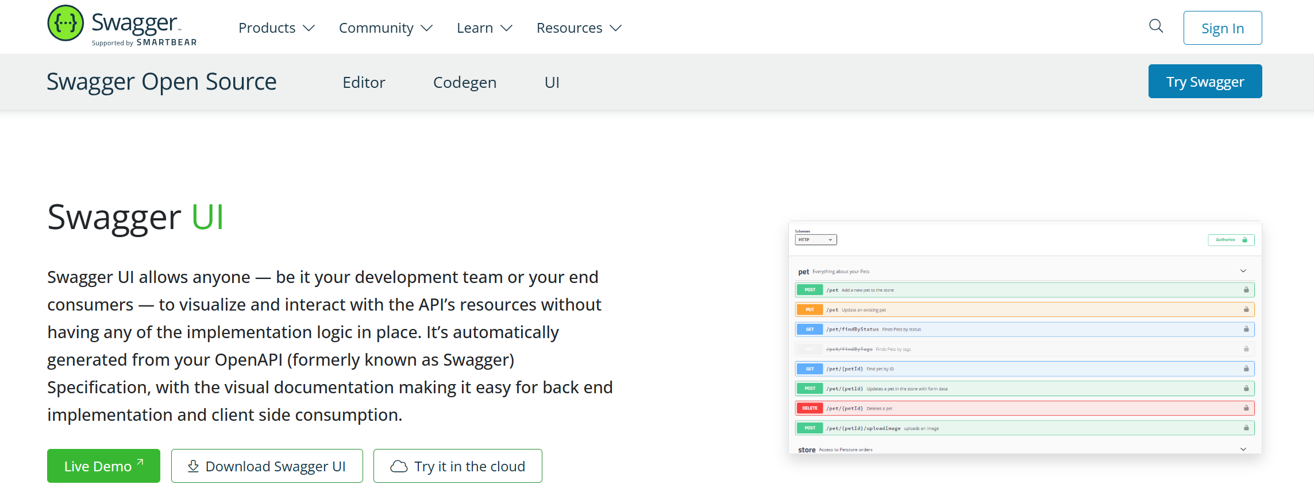Click the Authorize lock button in preview

1231,240
